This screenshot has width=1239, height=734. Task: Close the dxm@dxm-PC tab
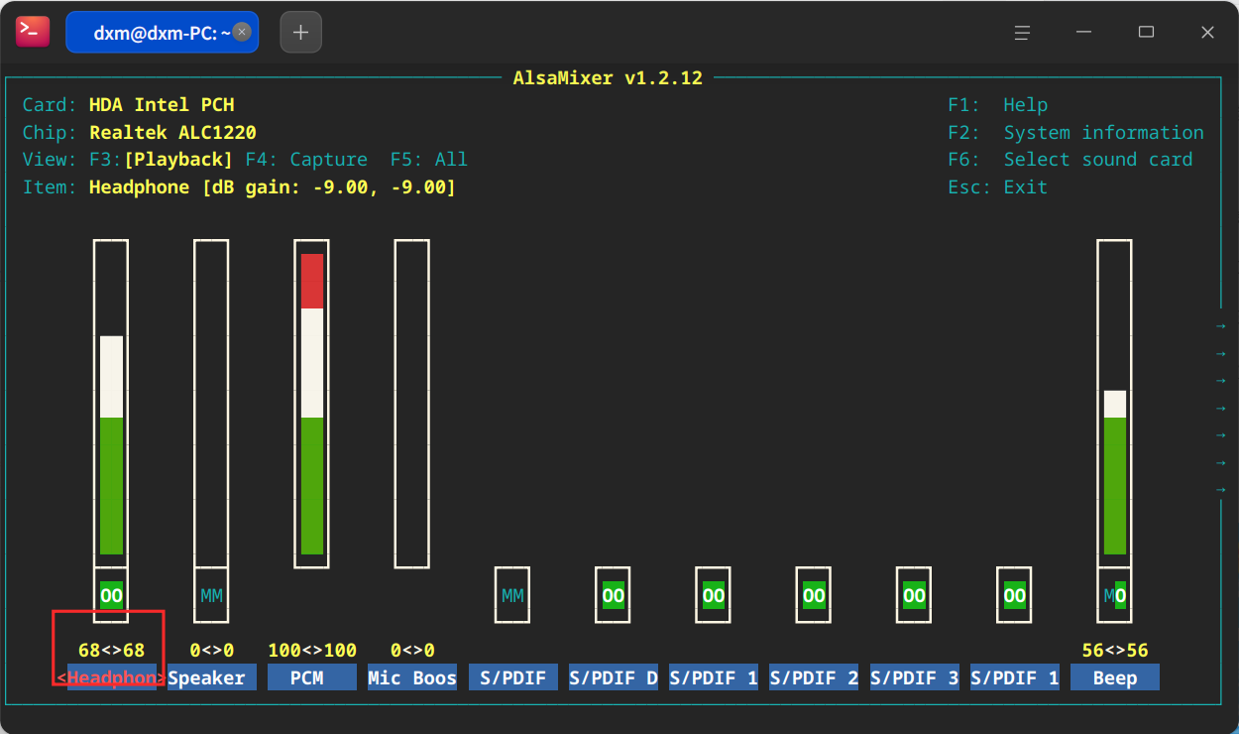click(242, 32)
